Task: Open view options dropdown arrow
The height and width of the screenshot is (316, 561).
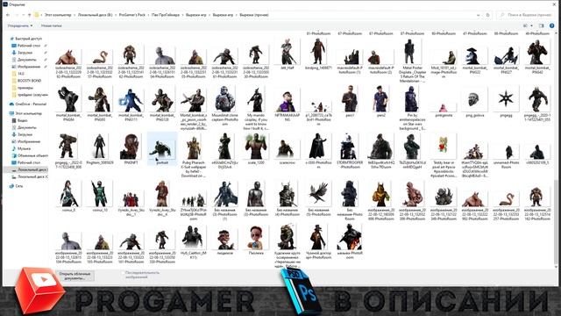Action: 532,25
